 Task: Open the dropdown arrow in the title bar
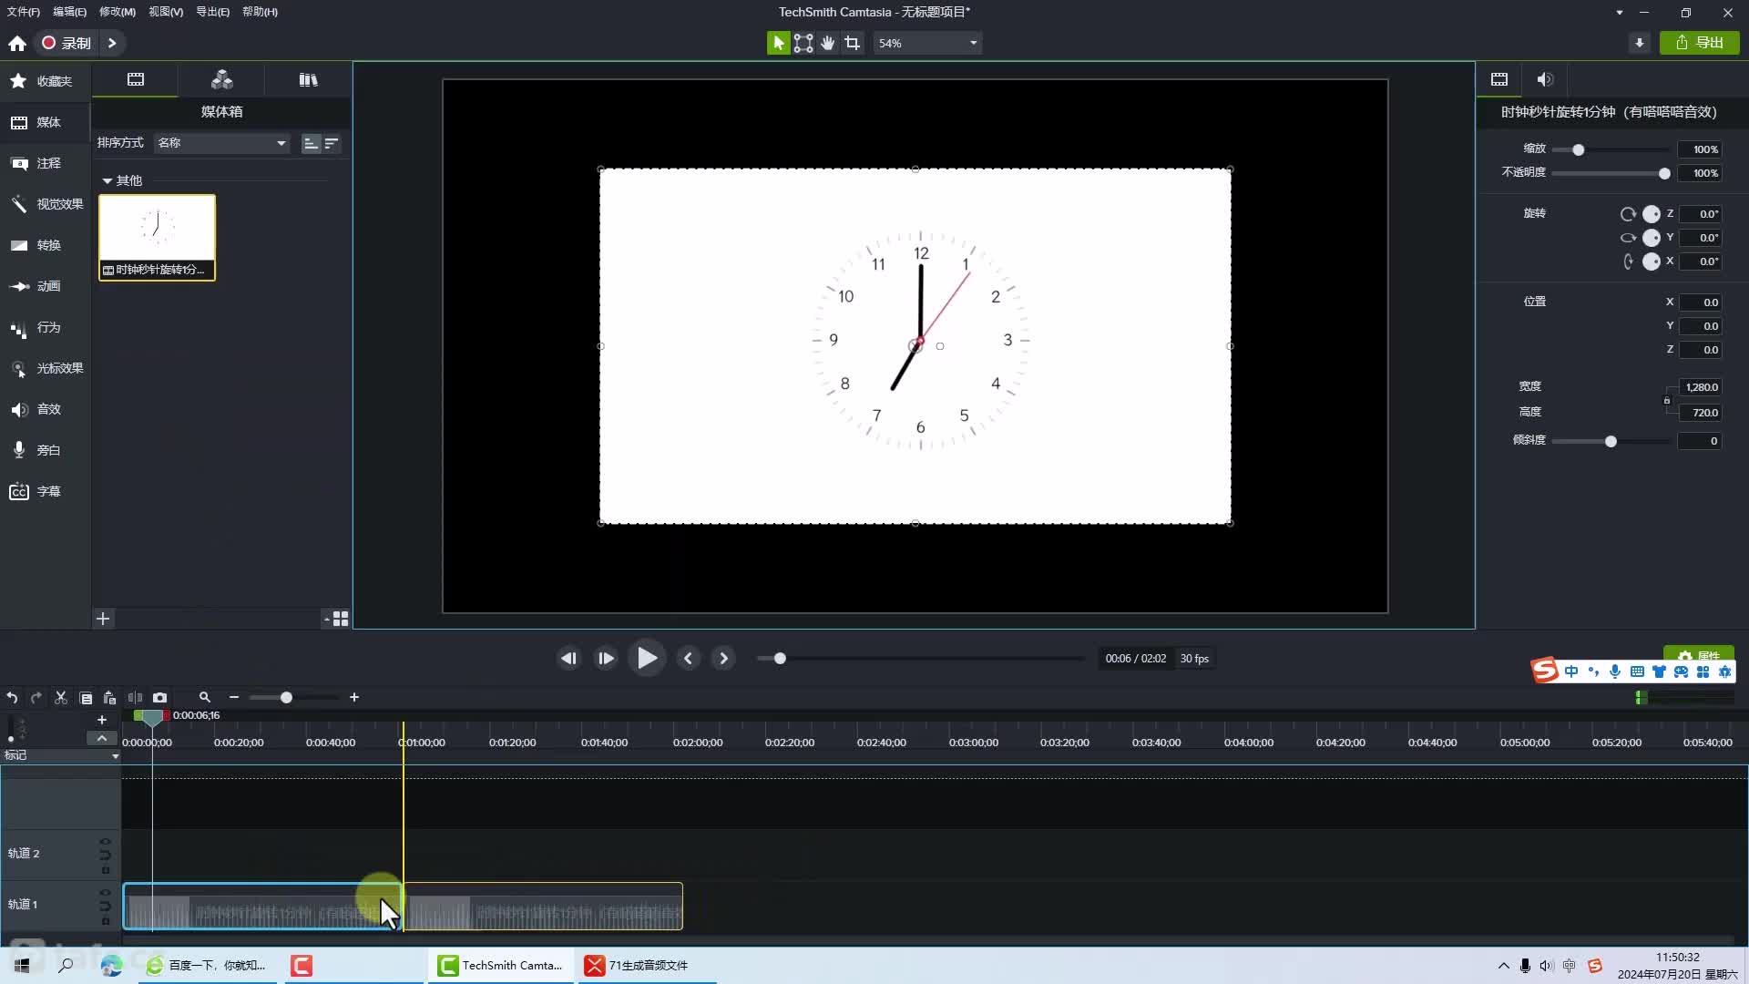1619,13
